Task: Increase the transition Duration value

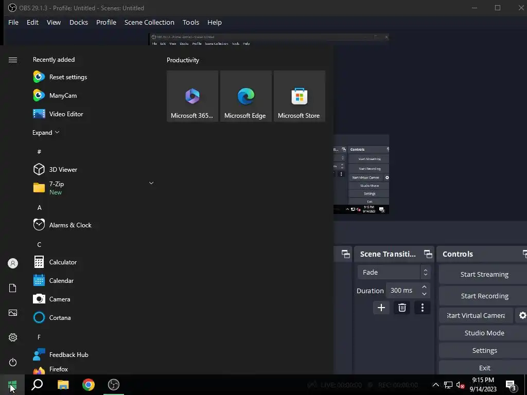Action: click(x=424, y=287)
